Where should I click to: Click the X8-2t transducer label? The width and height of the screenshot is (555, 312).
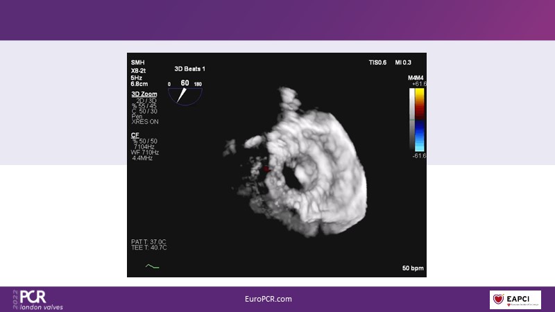point(139,70)
